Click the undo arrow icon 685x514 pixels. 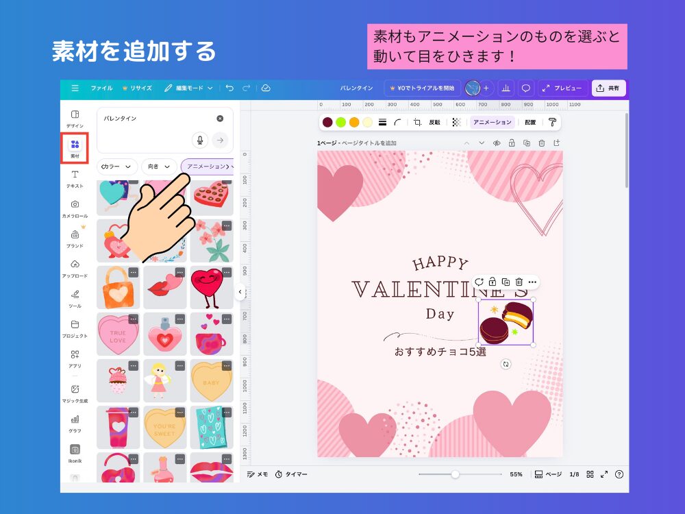pyautogui.click(x=231, y=88)
